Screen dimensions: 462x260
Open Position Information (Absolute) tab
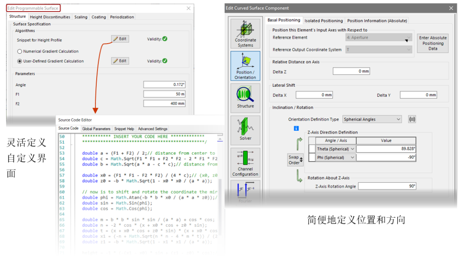click(377, 21)
